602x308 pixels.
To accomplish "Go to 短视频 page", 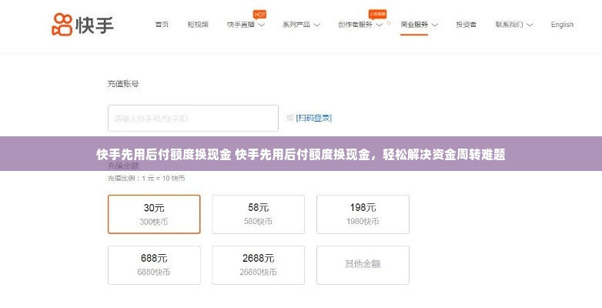I will click(198, 25).
